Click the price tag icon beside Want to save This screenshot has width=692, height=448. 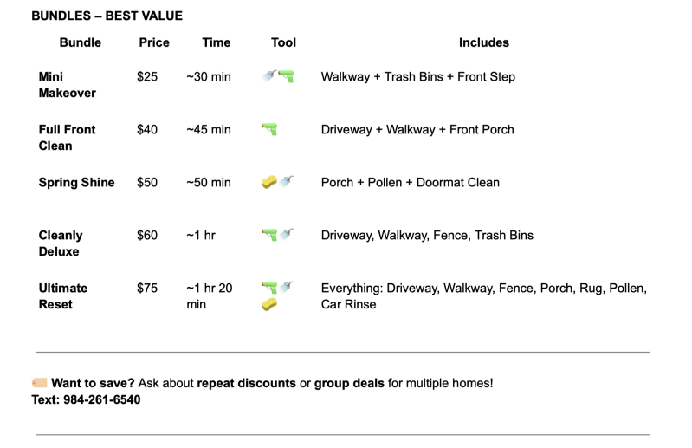tap(40, 383)
